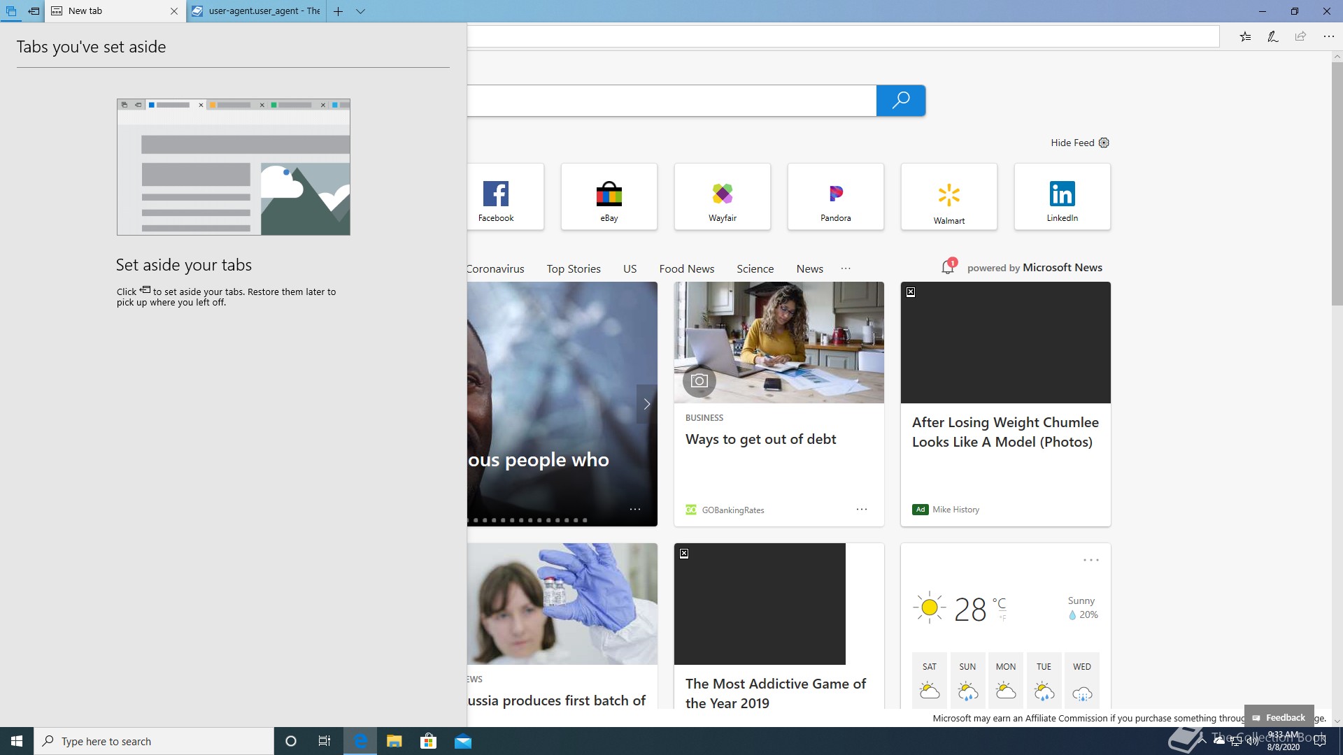Screen dimensions: 1343x755
Task: Open Edge settings and more ellipsis
Action: (1328, 36)
